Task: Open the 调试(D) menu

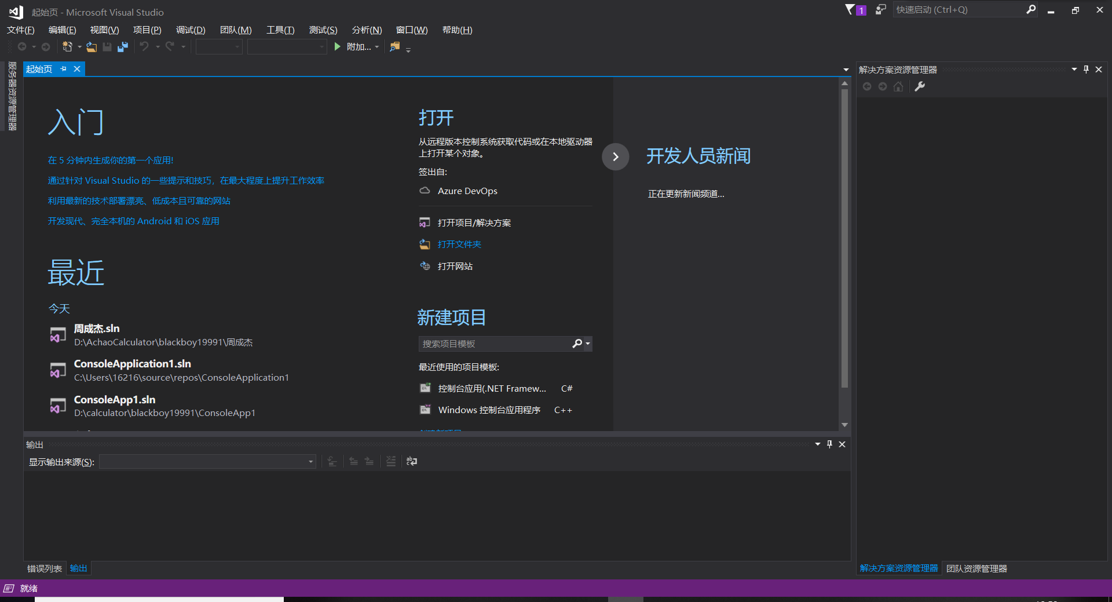Action: pos(191,30)
